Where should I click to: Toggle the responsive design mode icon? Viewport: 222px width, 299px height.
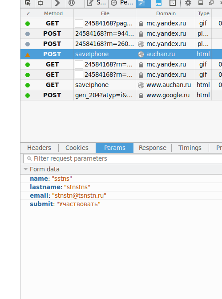tap(173, 3)
